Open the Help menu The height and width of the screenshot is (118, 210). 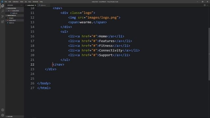[41, 2]
